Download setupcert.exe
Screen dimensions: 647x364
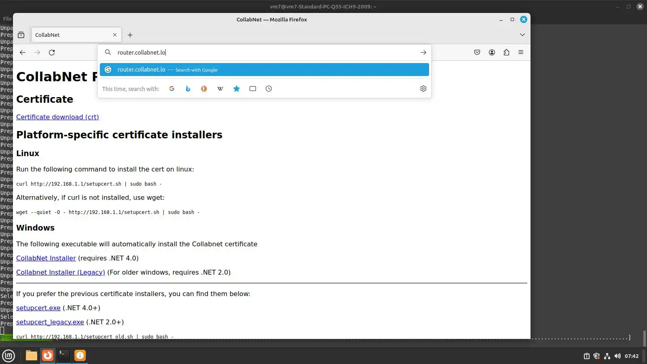click(x=38, y=308)
